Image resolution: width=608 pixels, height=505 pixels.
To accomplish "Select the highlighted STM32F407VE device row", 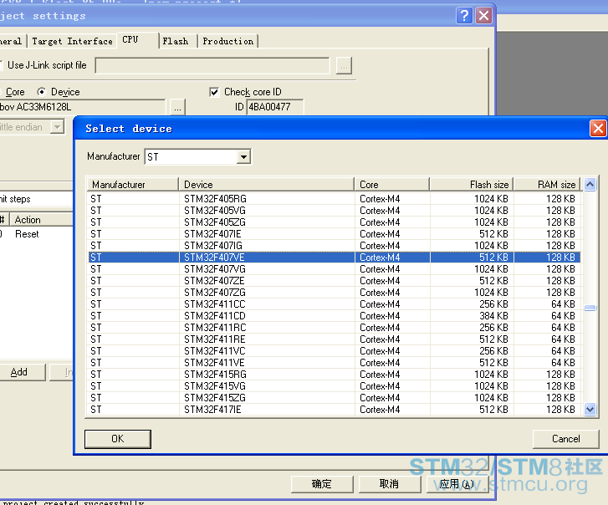I will pyautogui.click(x=335, y=258).
